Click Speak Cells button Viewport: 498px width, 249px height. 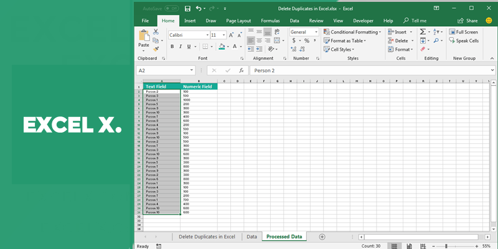coord(464,40)
